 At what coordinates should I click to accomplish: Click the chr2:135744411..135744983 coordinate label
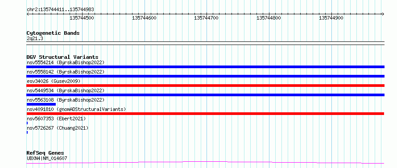(60, 9)
